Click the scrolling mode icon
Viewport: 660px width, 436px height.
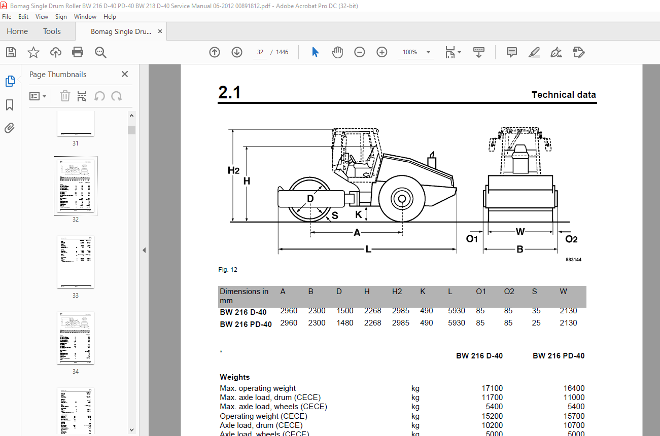pyautogui.click(x=479, y=52)
